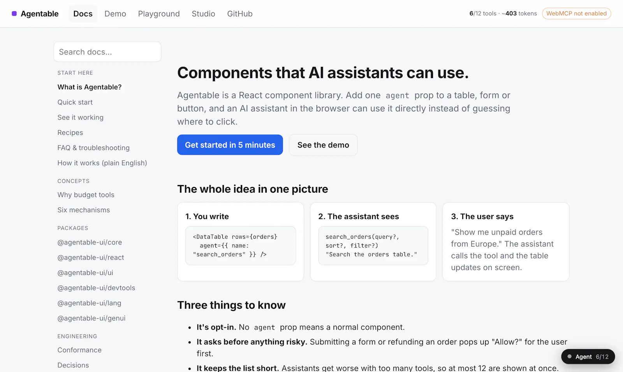Open @agentable-ui/lang package docs

tap(89, 303)
